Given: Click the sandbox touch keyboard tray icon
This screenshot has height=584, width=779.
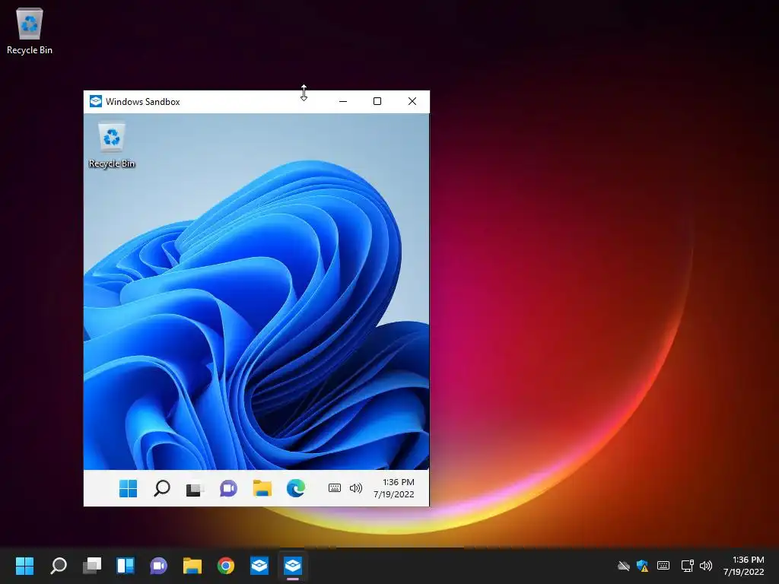Looking at the screenshot, I should pos(335,488).
